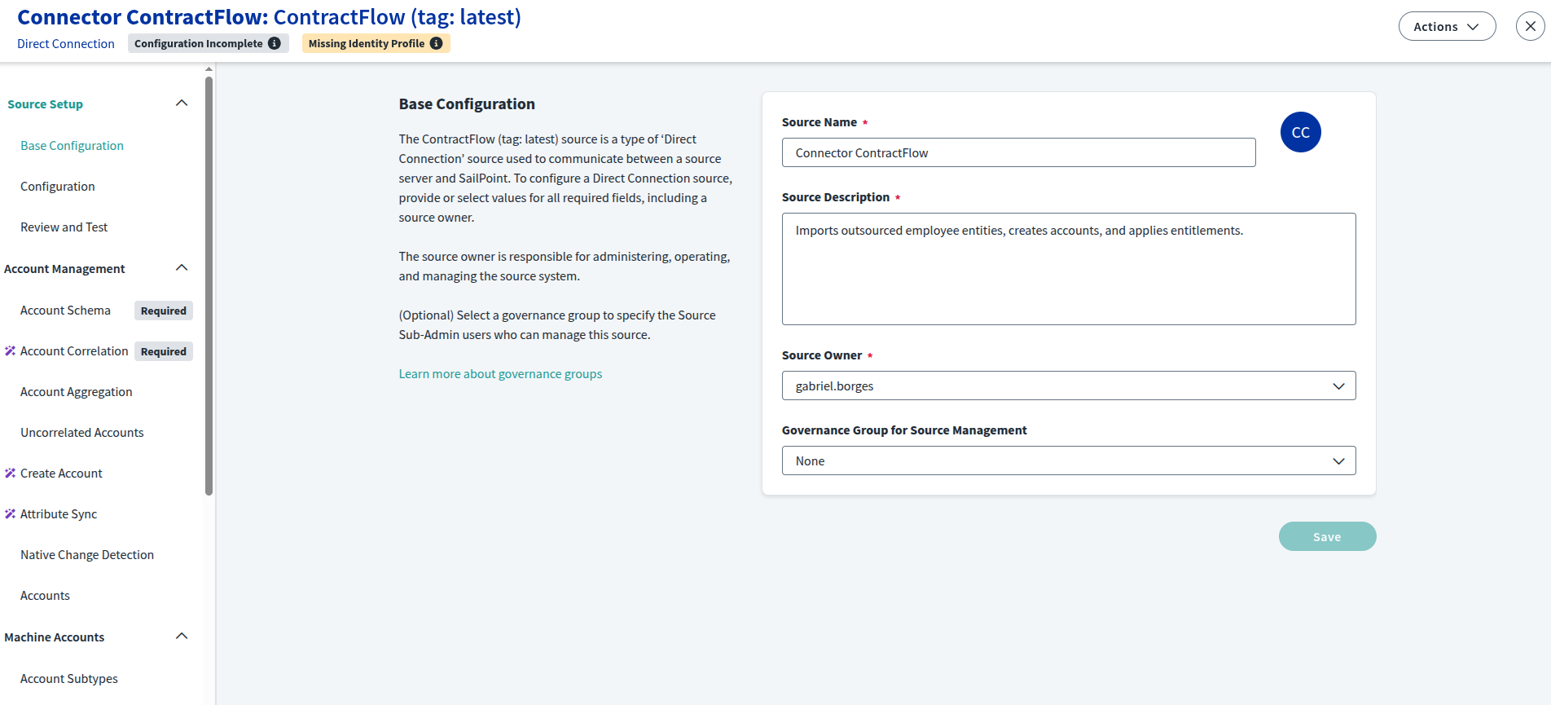This screenshot has height=705, width=1551.
Task: Open the Account Schema page
Action: click(65, 311)
